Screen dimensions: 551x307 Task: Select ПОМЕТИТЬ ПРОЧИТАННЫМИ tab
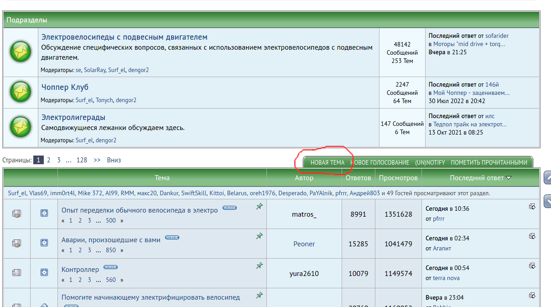coord(489,162)
